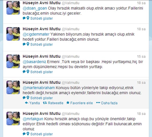Expand Sohbeti göster under @cigdemmater tweet
Image resolution: width=152 pixels, height=137 pixels.
coord(42,44)
